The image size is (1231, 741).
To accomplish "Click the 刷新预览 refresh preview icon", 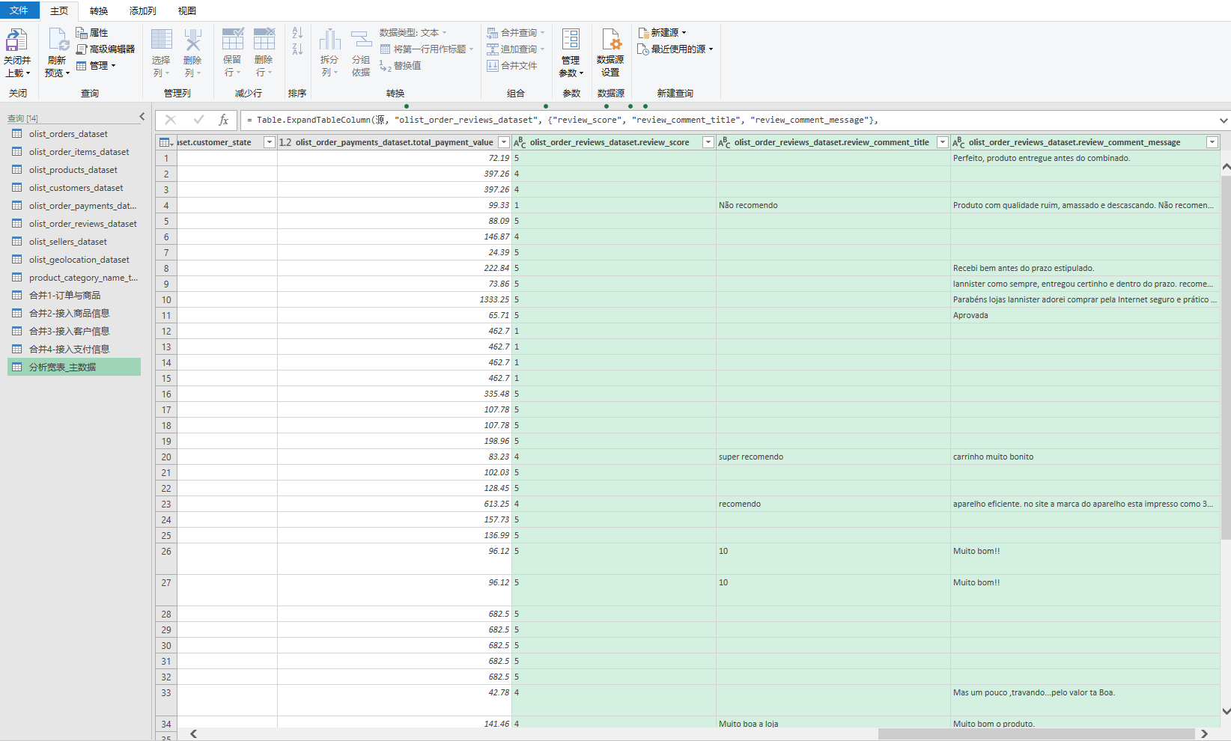I will 58,40.
